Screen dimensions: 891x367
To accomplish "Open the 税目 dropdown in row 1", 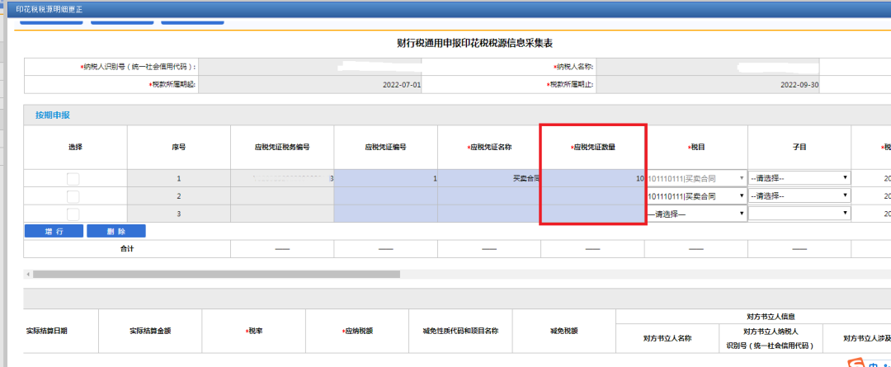I will (x=696, y=178).
